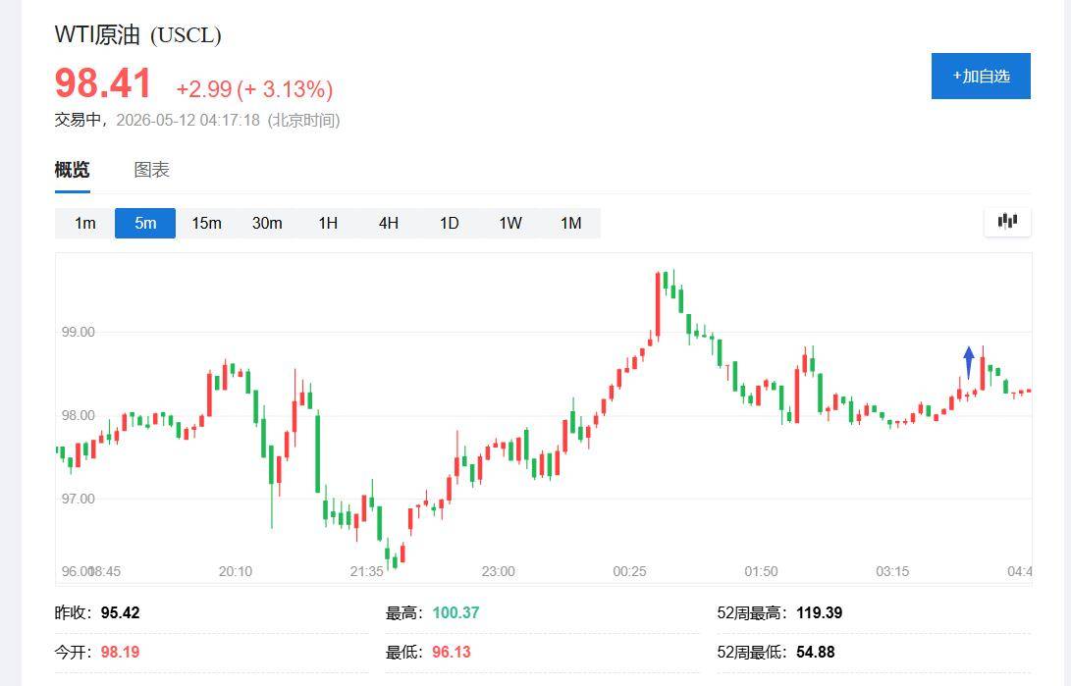Set chart to 1M monthly interval
The image size is (1071, 686).
click(x=571, y=223)
